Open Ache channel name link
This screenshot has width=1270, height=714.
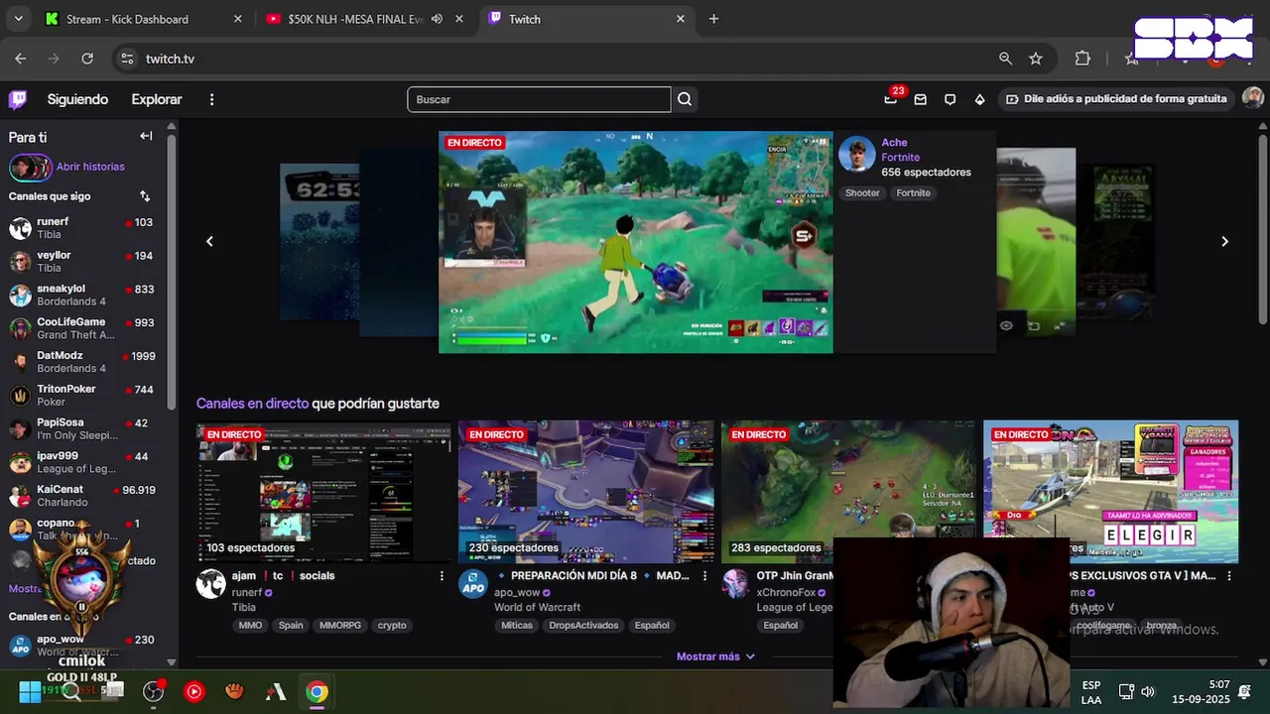(894, 143)
